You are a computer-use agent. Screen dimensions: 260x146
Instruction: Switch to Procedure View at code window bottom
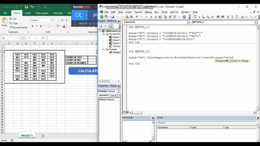(124, 112)
